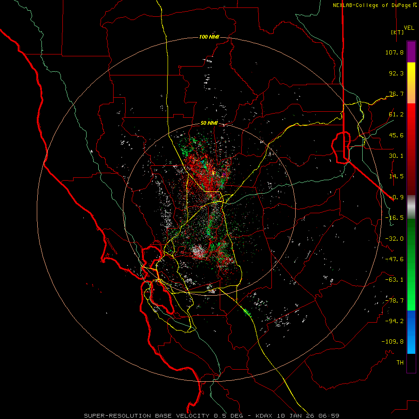Click the VEL legend title
The height and width of the screenshot is (419, 419).
click(409, 28)
